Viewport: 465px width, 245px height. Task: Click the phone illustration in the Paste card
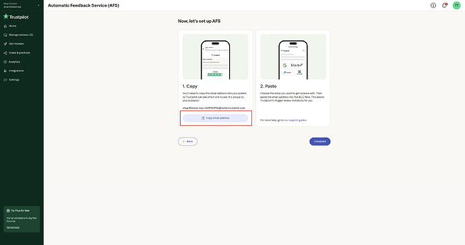coord(293,59)
